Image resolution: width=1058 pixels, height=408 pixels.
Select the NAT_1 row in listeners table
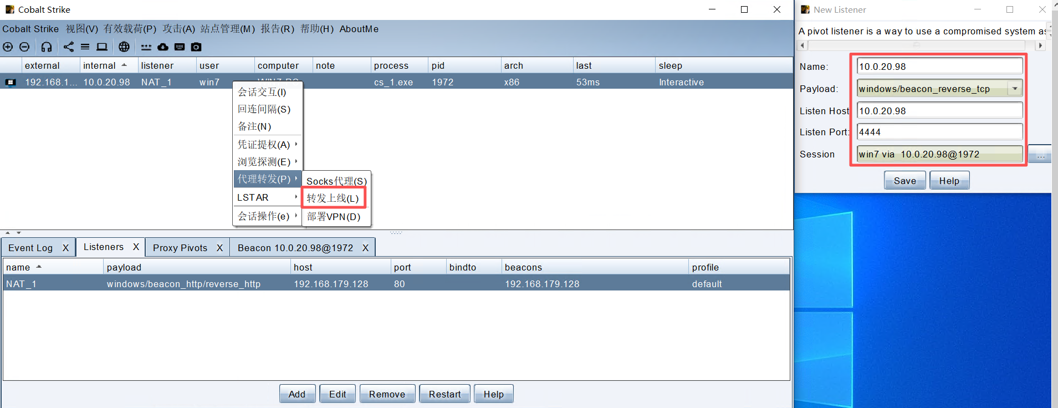[x=396, y=284]
